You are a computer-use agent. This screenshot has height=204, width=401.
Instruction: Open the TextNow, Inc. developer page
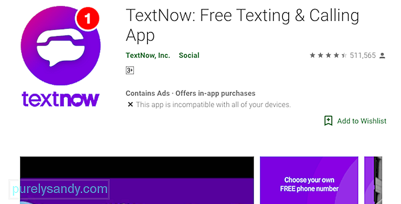coord(148,55)
